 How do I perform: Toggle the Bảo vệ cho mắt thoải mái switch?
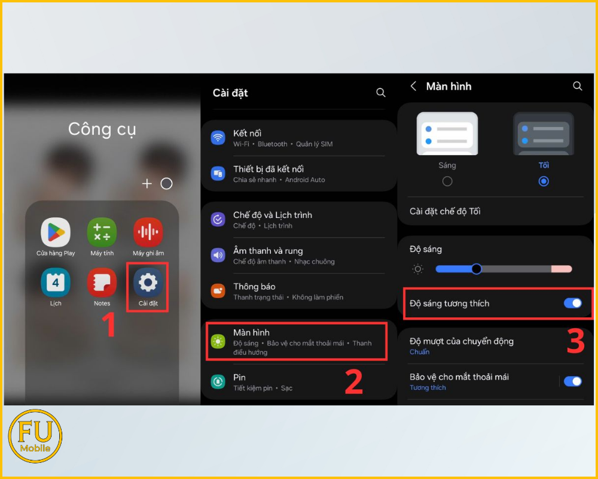(x=572, y=381)
